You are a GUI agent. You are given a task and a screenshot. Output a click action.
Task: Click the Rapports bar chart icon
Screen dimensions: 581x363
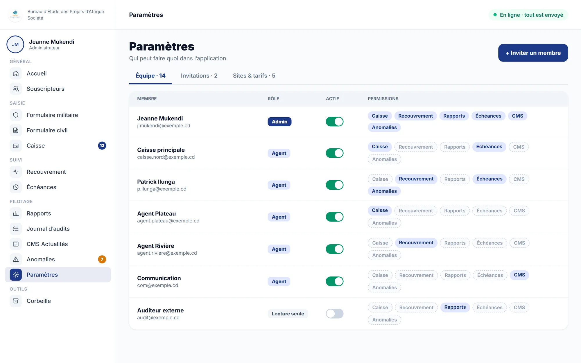click(x=16, y=213)
